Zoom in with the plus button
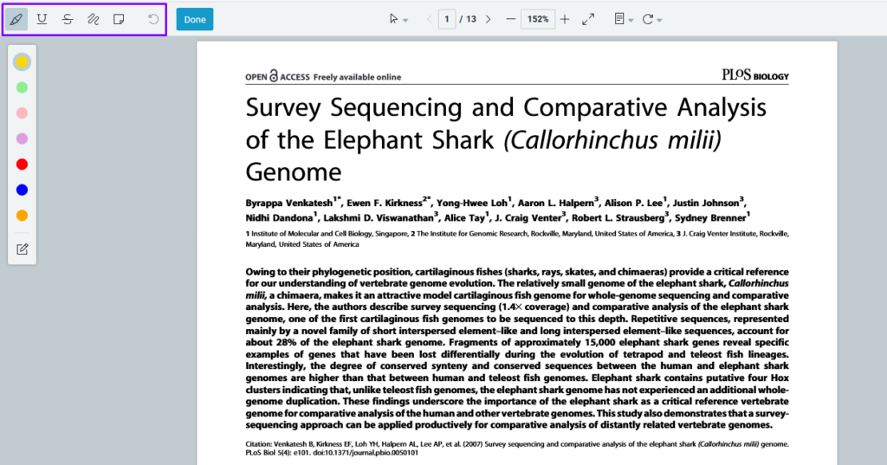This screenshot has width=887, height=465. [565, 19]
